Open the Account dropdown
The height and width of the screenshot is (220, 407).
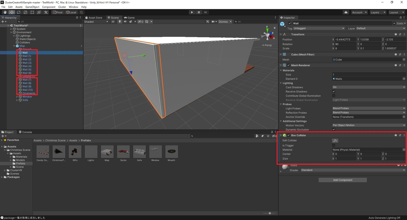359,12
